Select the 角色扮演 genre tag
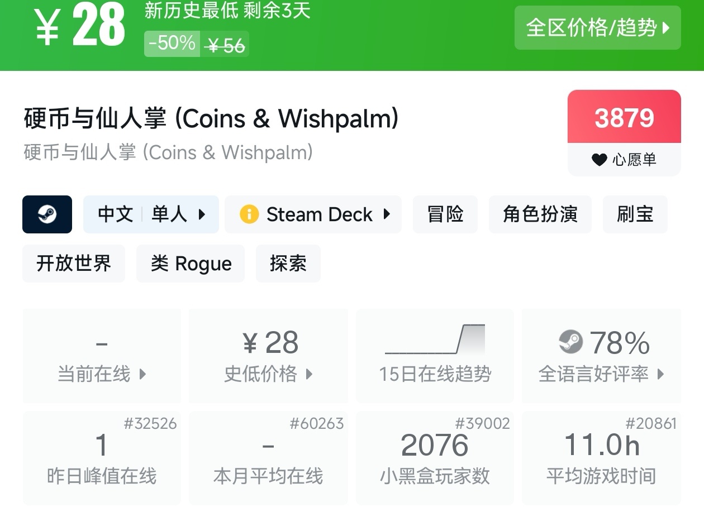 click(x=540, y=214)
